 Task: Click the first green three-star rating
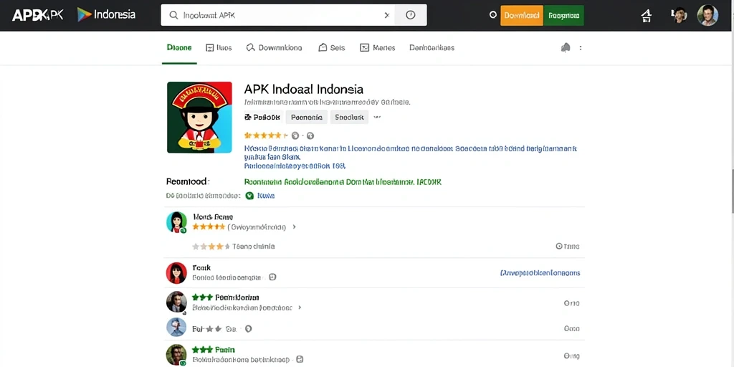(202, 297)
